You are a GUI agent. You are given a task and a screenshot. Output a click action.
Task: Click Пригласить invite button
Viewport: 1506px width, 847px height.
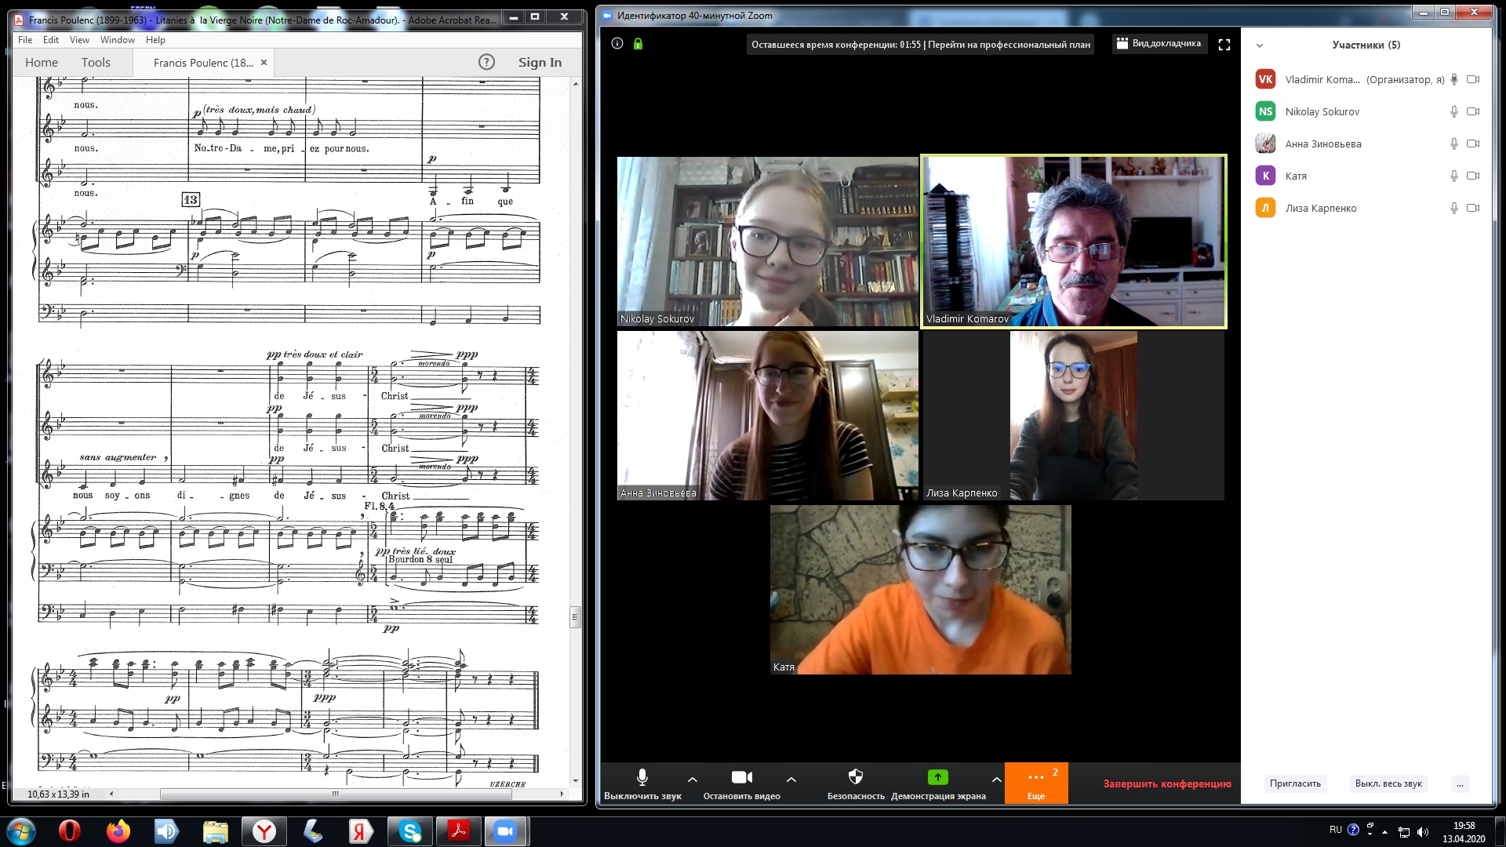click(1295, 783)
